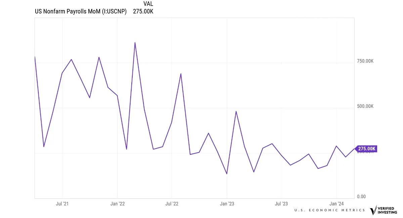The height and width of the screenshot is (218, 403).
Task: Click the lowest trough at Jan '23
Action: (x=227, y=174)
